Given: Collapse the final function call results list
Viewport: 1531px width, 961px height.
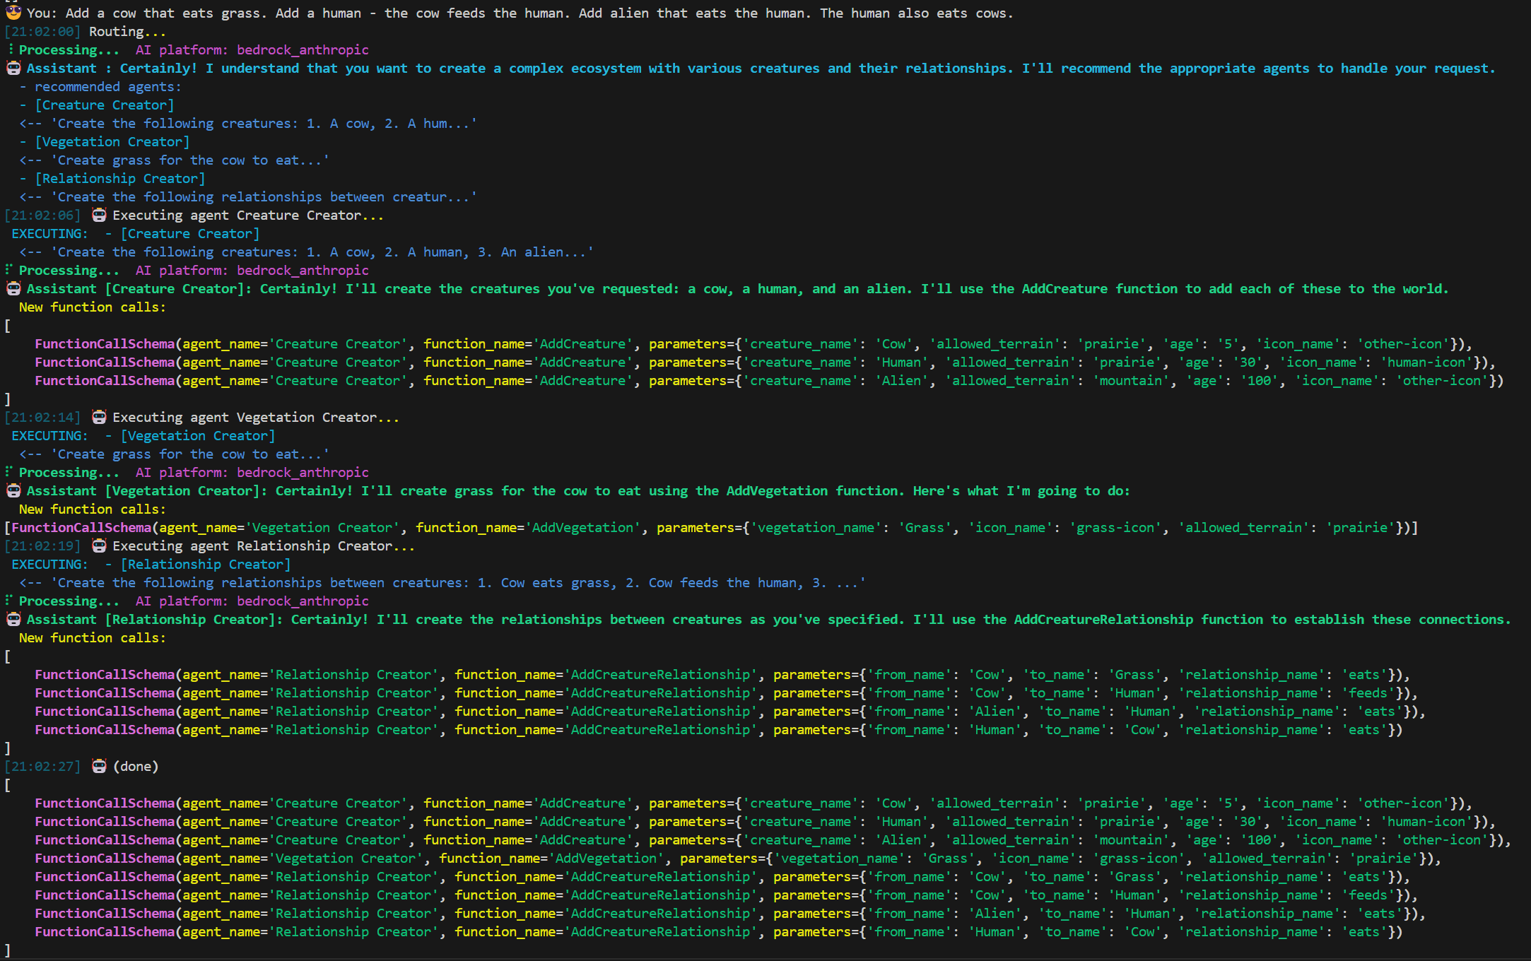Looking at the screenshot, I should pyautogui.click(x=8, y=784).
